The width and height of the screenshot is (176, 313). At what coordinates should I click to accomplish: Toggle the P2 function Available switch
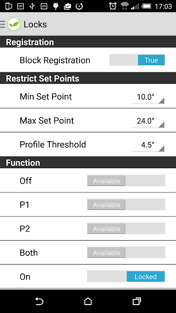click(x=126, y=228)
